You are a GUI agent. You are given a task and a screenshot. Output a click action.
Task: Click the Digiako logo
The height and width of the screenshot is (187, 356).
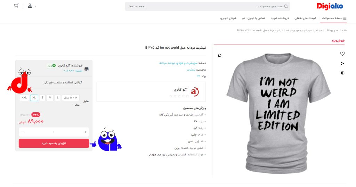point(330,6)
